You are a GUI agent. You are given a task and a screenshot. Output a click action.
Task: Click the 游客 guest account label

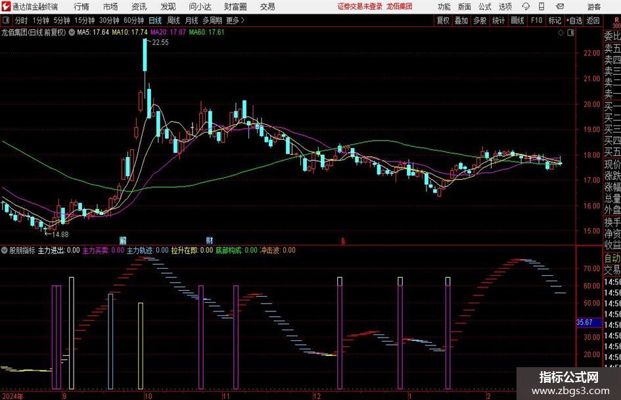coord(594,7)
